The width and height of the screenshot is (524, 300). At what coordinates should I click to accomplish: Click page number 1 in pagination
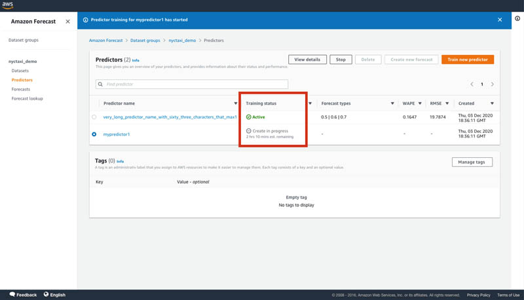(482, 84)
